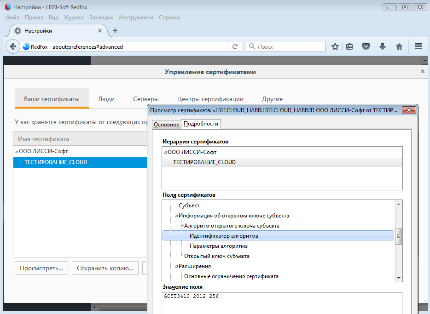Select the Подробности tab

(201, 124)
